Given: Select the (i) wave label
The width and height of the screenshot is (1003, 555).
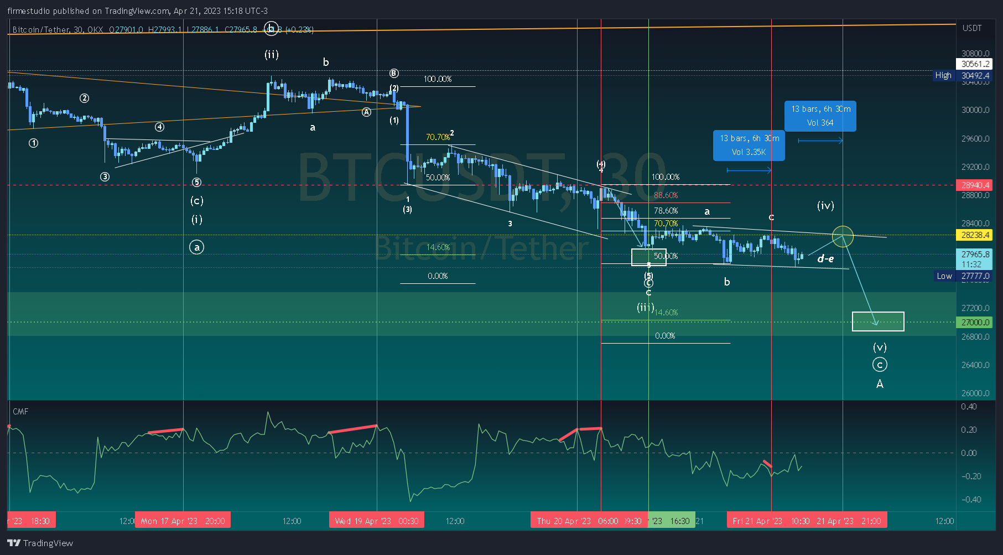Looking at the screenshot, I should [197, 220].
